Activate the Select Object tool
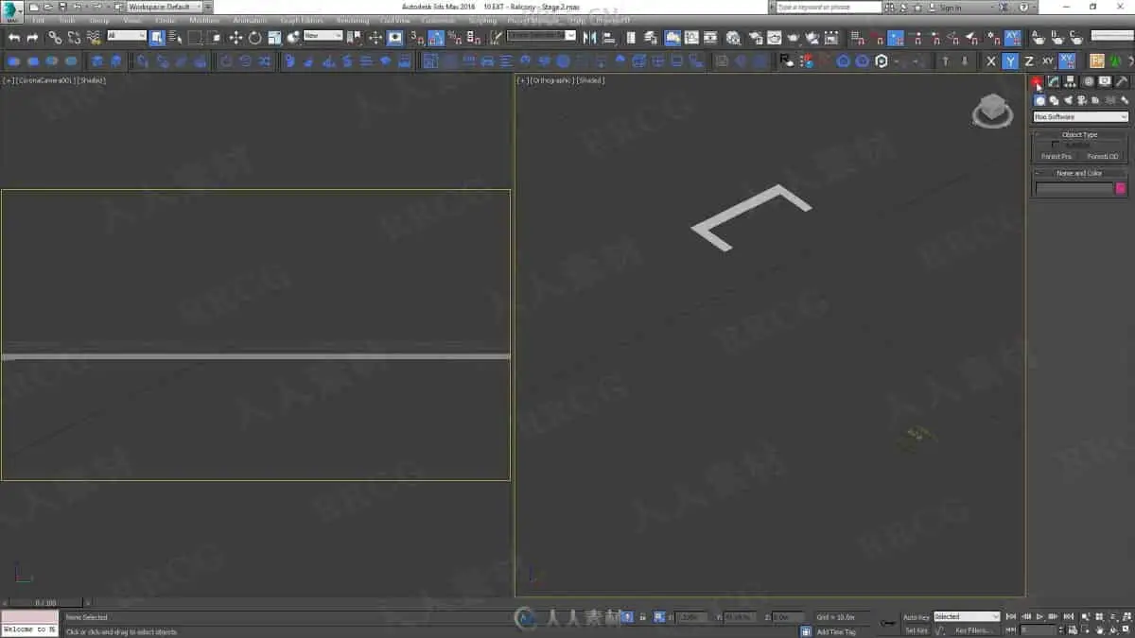This screenshot has width=1135, height=638. (x=157, y=38)
